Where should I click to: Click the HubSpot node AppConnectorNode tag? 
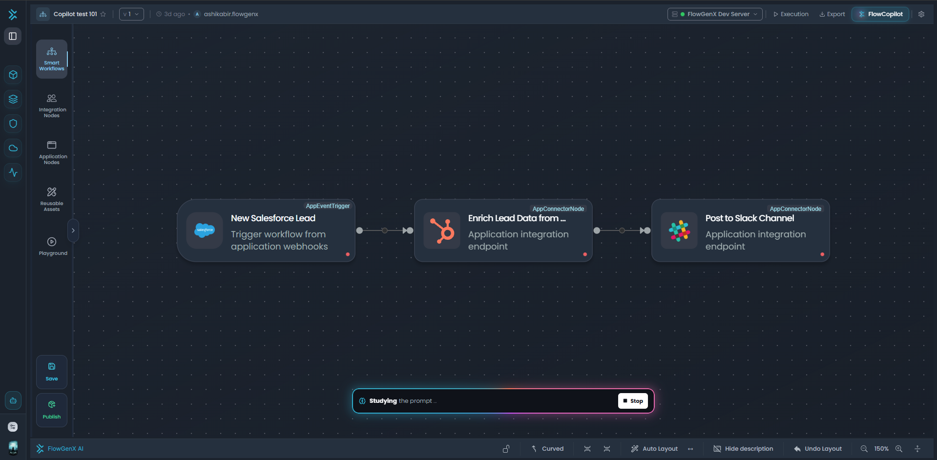(558, 209)
